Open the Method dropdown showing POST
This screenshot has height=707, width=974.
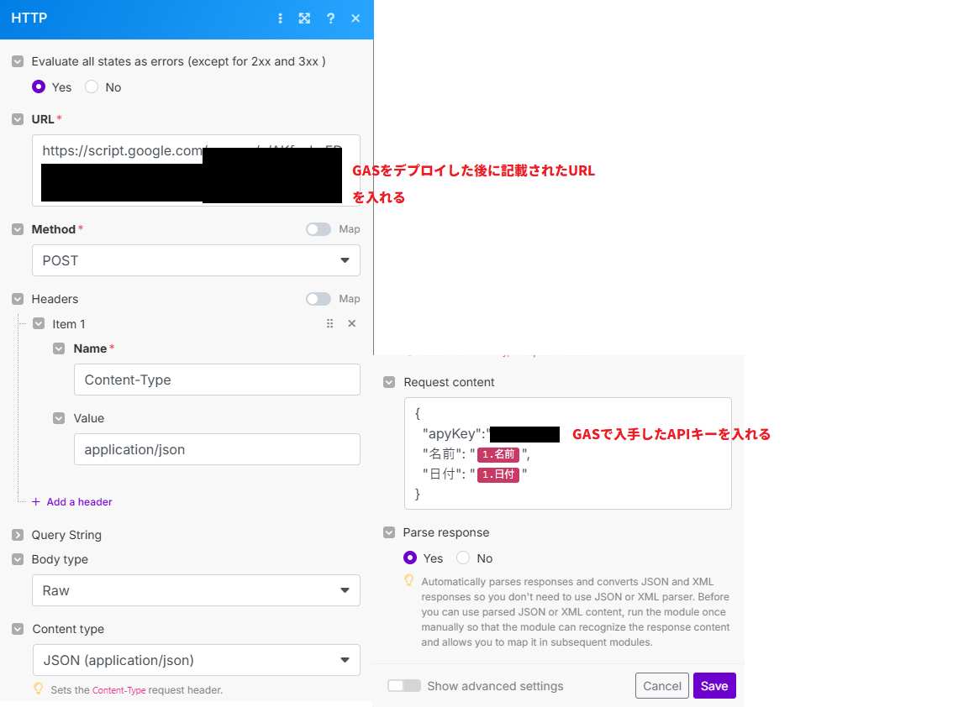pyautogui.click(x=196, y=260)
